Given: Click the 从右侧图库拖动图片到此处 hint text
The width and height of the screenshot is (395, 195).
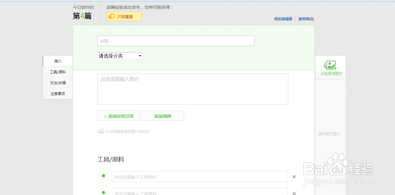Looking at the screenshot, I should pos(128,131).
